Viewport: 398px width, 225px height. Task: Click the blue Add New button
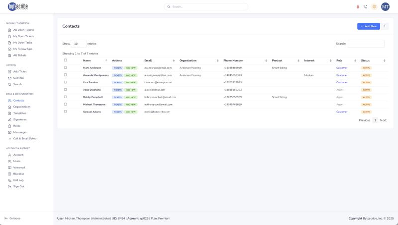click(368, 26)
